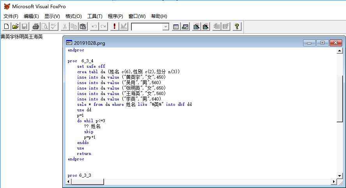Image resolution: width=346 pixels, height=188 pixels.
Task: Click the Undo arrow icon
Action: 94,26
